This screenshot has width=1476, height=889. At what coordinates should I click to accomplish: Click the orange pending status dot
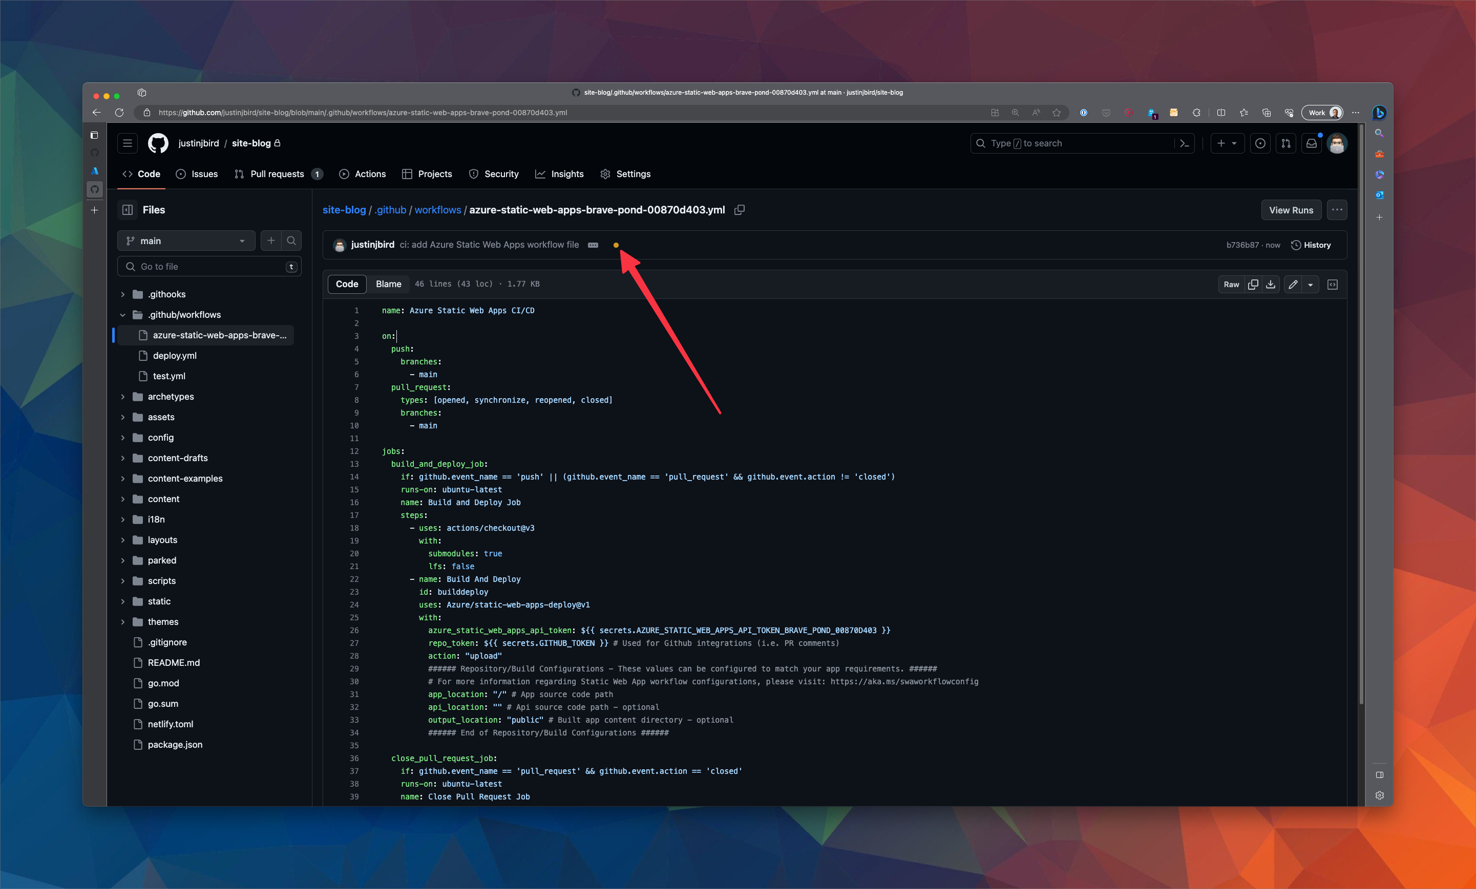point(616,245)
